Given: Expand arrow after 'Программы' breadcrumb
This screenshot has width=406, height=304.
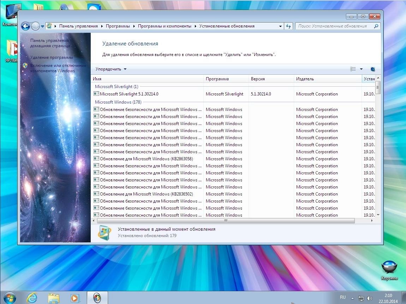Looking at the screenshot, I should click(134, 26).
